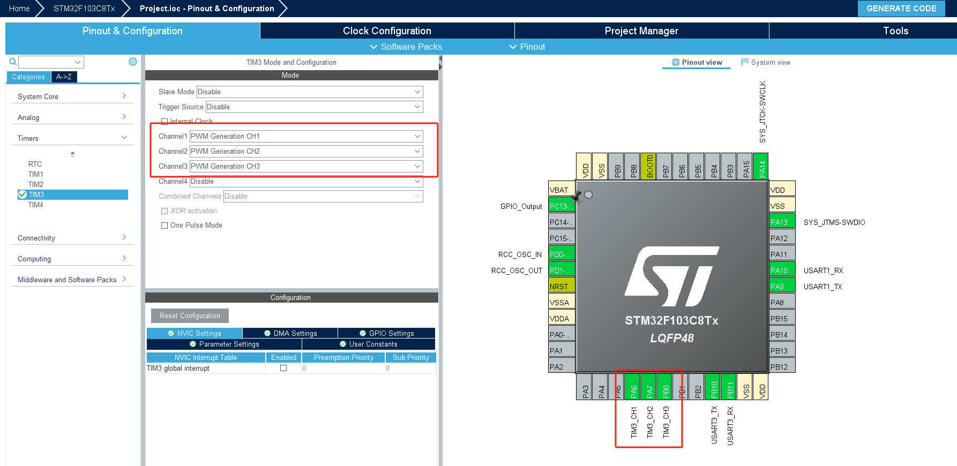Open the Channel3 PWM Generation dropdown
This screenshot has height=466, width=957.
pyautogui.click(x=306, y=166)
